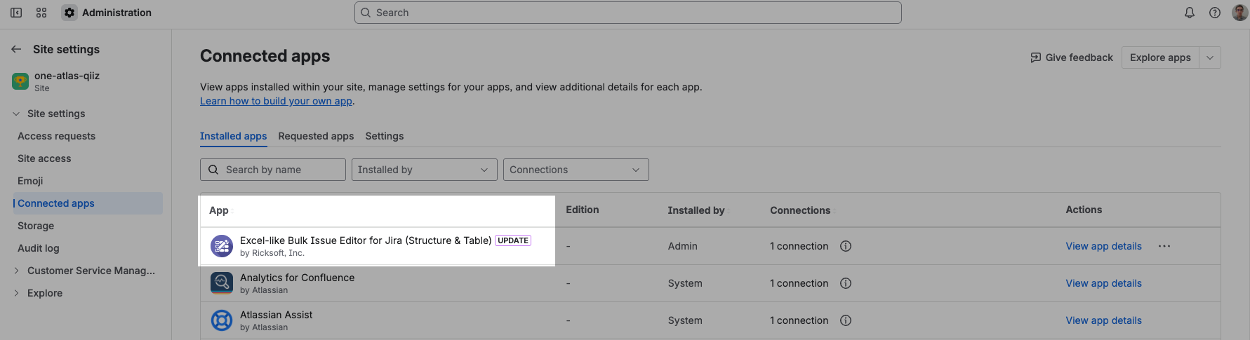Focus the Search by name field
This screenshot has width=1250, height=340.
coord(273,170)
